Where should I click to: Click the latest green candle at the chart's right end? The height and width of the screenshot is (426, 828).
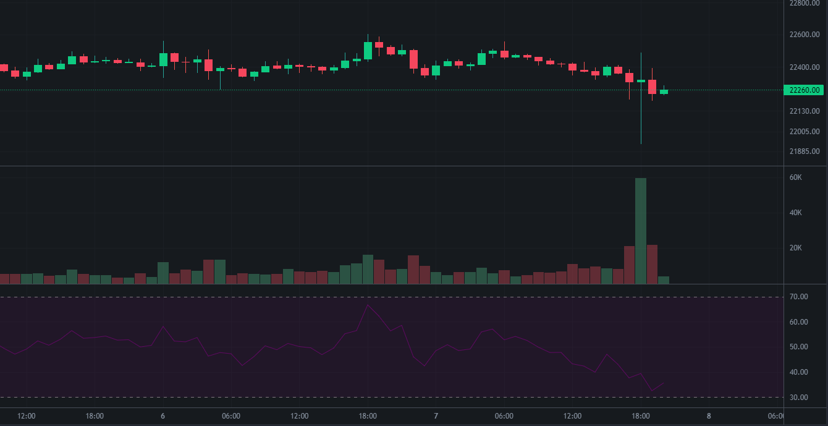[664, 92]
